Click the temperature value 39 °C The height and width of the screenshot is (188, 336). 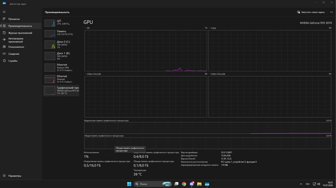(137, 174)
